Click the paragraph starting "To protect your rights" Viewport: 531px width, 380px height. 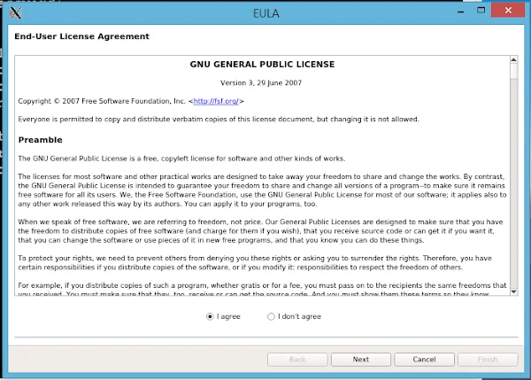[x=255, y=263]
